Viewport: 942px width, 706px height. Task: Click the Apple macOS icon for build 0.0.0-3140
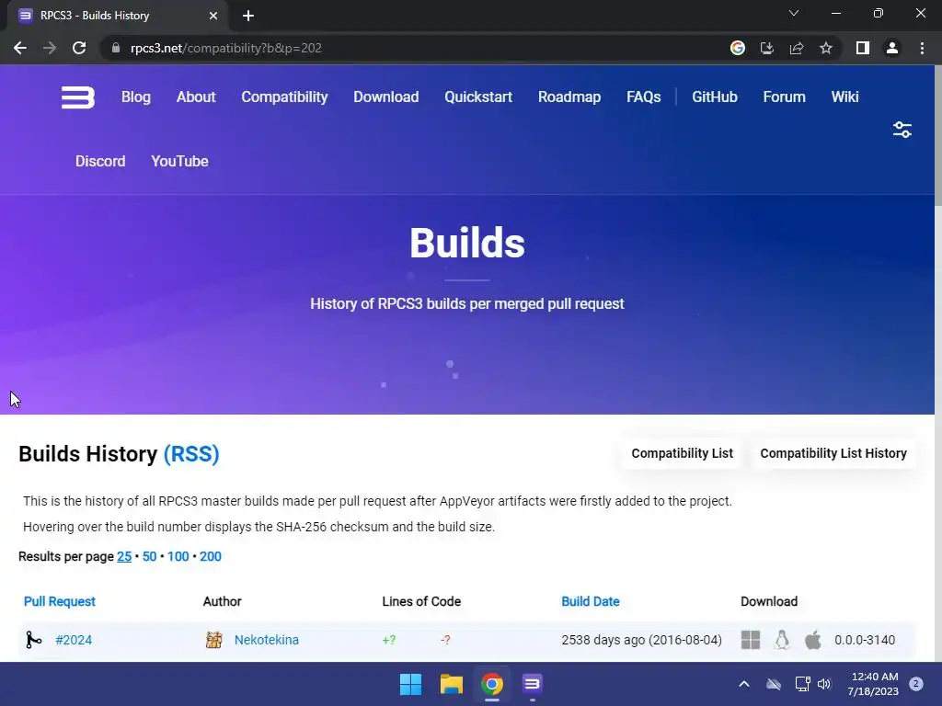coord(813,640)
